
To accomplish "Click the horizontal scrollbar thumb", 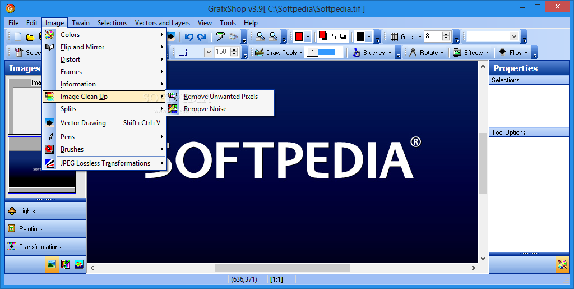I will point(283,268).
